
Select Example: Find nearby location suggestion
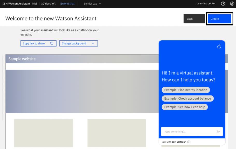tap(186, 90)
